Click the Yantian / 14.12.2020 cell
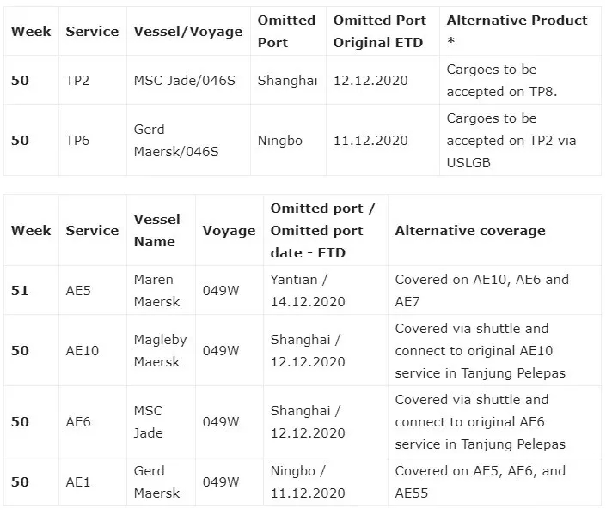 pyautogui.click(x=308, y=290)
